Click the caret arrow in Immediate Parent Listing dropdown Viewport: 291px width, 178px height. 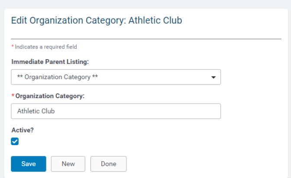click(213, 77)
